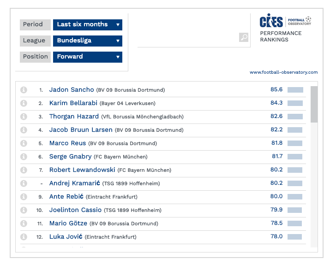Open Robert Lewandowski player name
The width and height of the screenshot is (330, 264).
(82, 170)
